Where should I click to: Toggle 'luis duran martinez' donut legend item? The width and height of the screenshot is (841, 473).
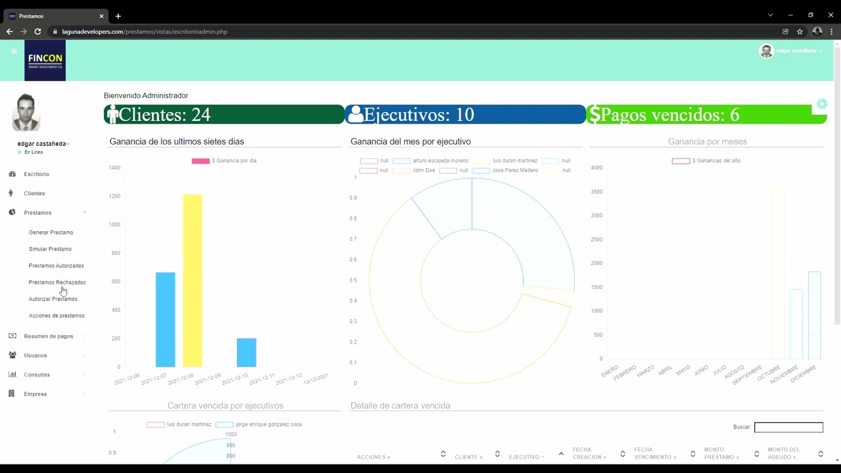[x=505, y=161]
